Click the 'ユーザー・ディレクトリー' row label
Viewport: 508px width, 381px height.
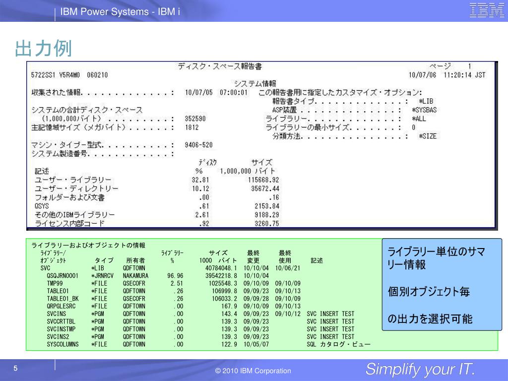77,189
